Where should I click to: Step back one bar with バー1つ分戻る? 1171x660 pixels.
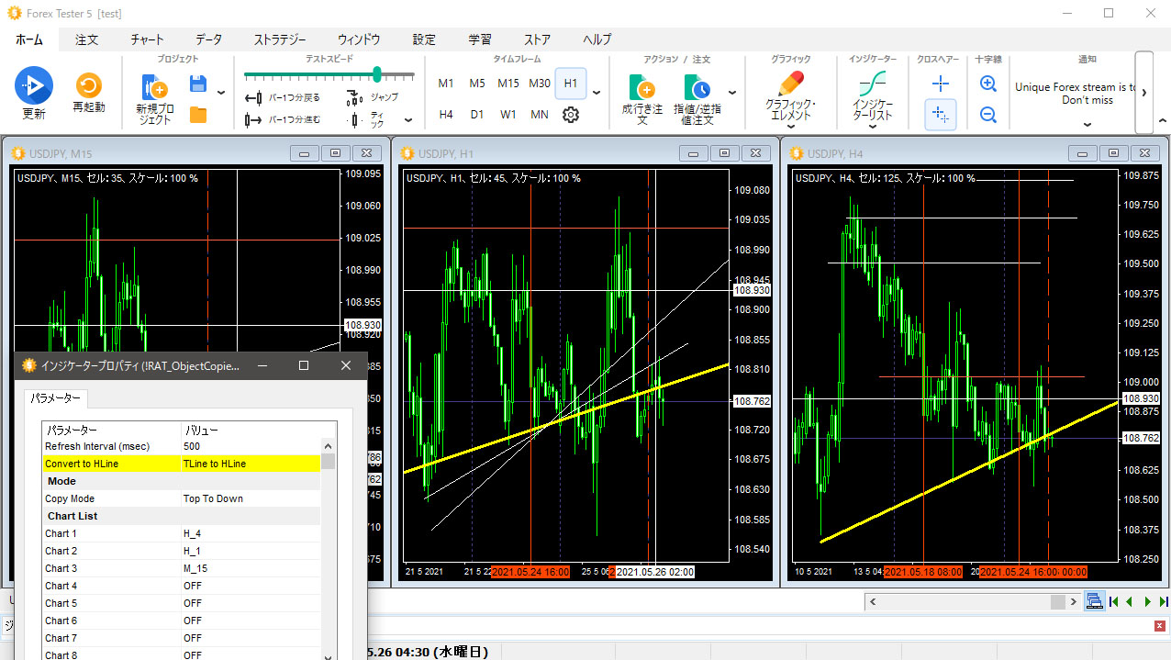point(283,97)
